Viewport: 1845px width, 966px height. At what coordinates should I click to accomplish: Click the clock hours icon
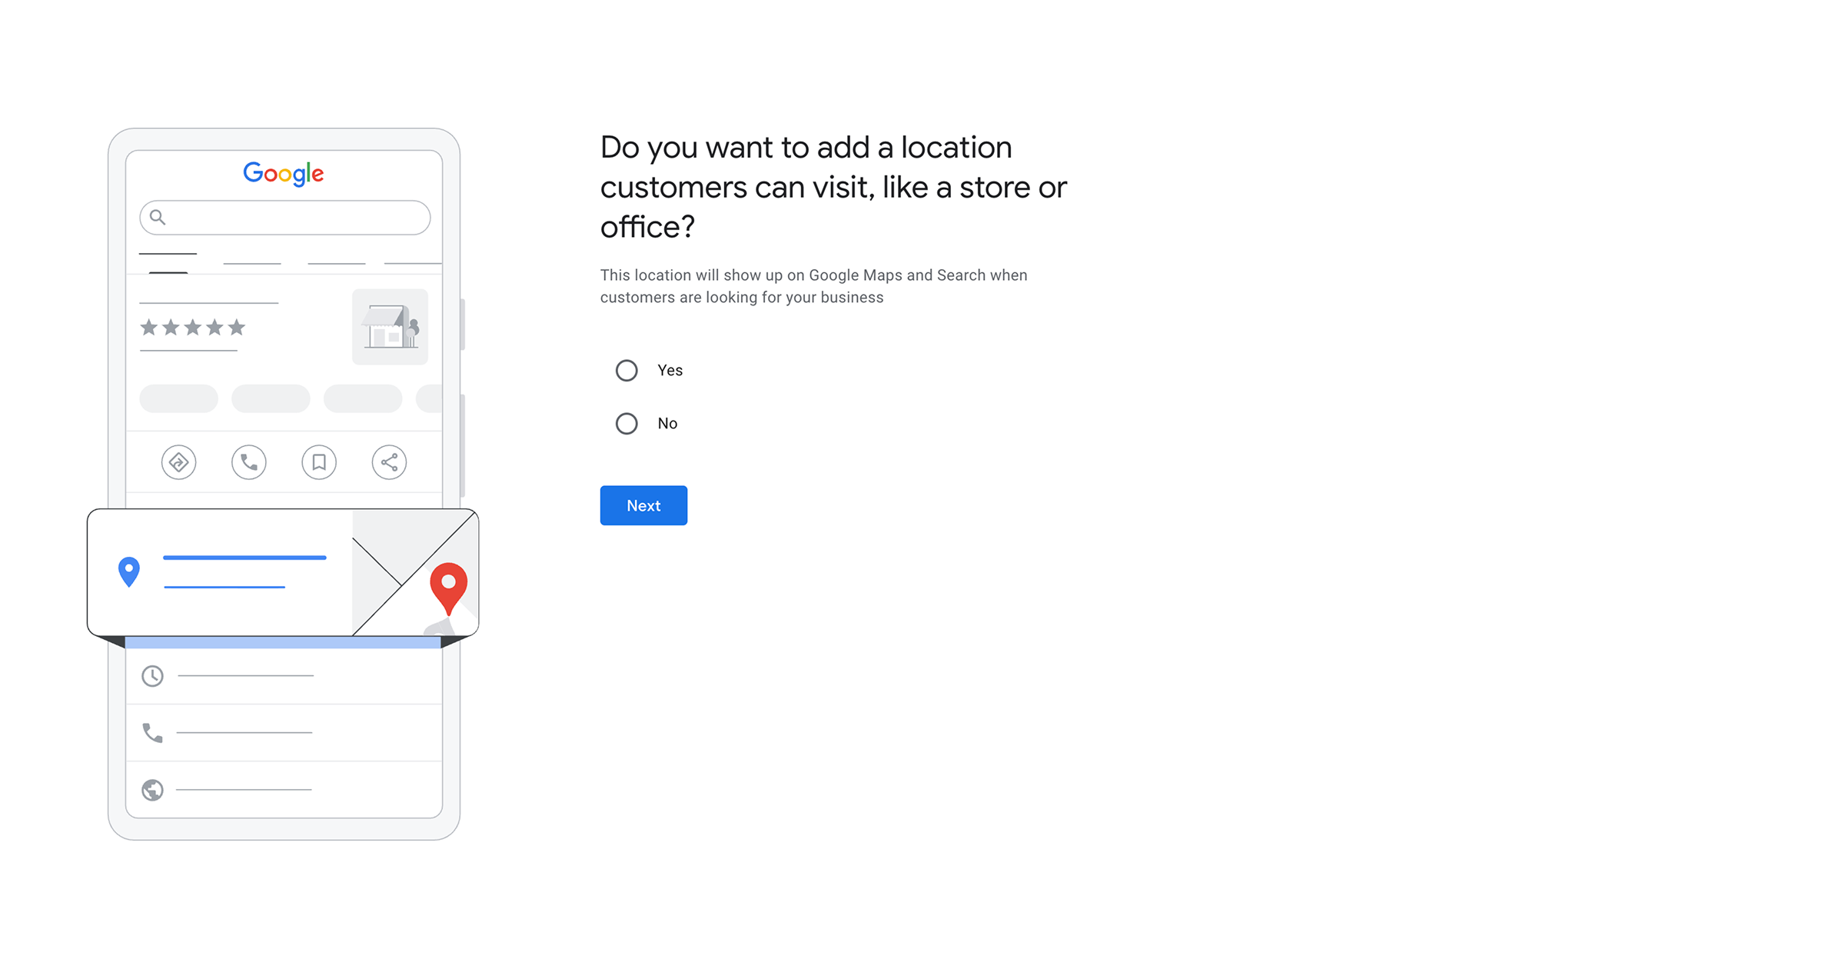pos(152,676)
